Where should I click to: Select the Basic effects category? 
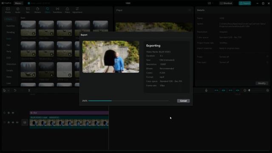coord(9,39)
